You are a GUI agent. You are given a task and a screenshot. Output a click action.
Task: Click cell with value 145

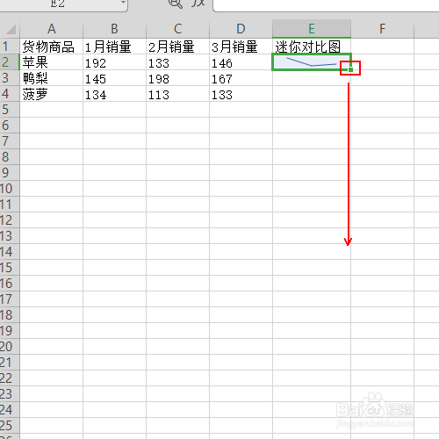point(114,78)
